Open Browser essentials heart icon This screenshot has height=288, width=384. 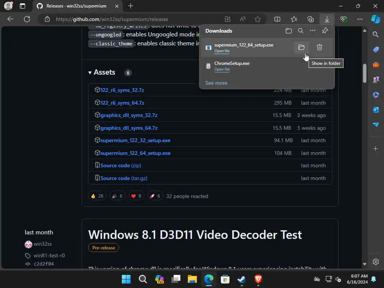coord(343,19)
